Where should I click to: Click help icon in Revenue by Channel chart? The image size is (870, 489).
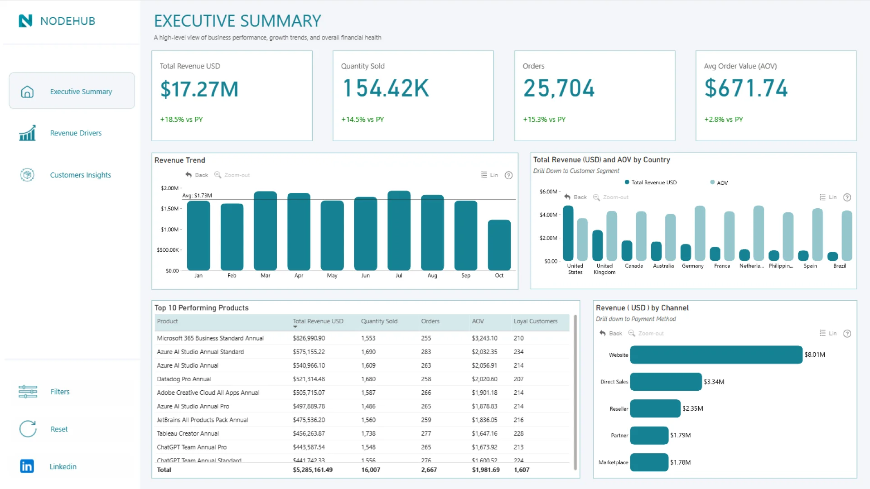click(x=847, y=334)
